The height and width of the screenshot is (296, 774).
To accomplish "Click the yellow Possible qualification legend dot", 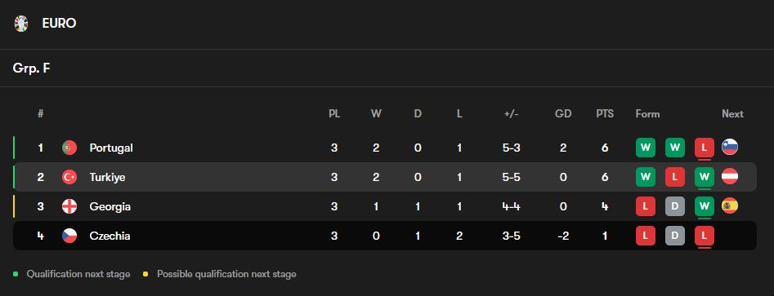I will point(145,274).
